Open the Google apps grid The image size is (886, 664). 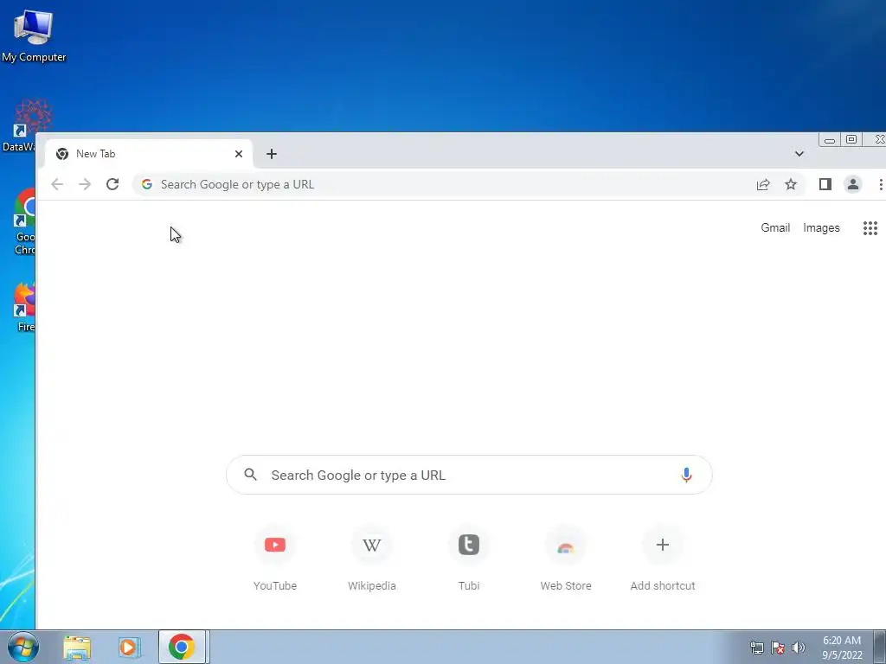[x=870, y=228]
